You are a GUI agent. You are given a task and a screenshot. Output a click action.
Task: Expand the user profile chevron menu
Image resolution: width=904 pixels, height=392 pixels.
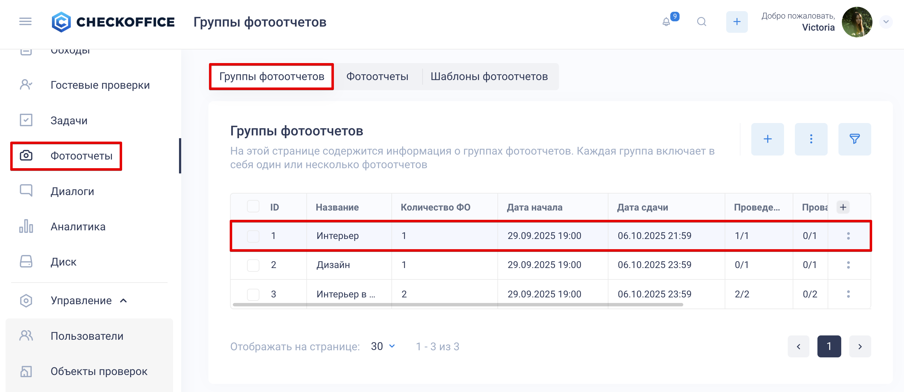pyautogui.click(x=886, y=22)
